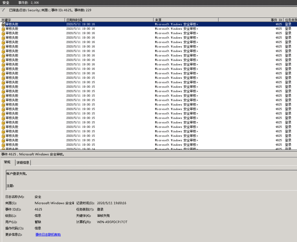This screenshot has height=242, width=297.
Task: Click the 用户 value 暂缺
Action: point(38,222)
